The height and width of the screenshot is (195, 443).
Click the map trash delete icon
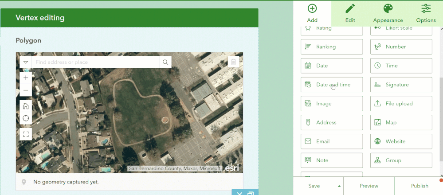[x=233, y=62]
